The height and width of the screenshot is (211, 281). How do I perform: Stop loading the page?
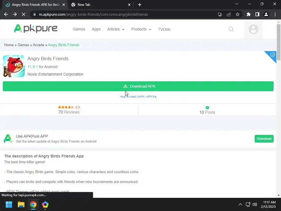[24, 14]
